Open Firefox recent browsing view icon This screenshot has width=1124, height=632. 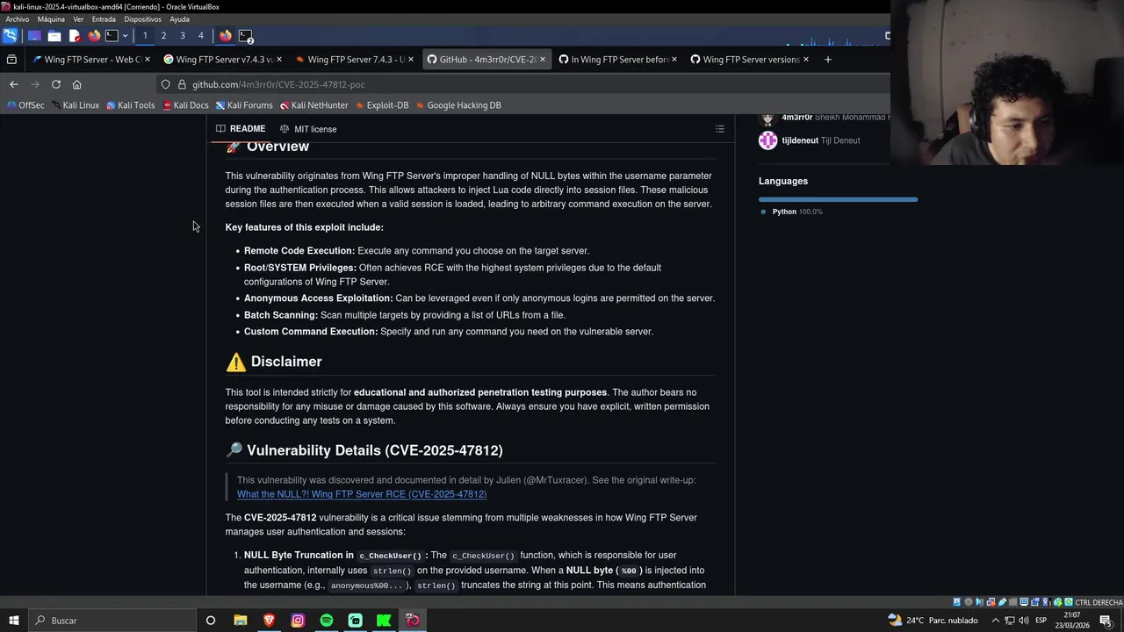[11, 60]
